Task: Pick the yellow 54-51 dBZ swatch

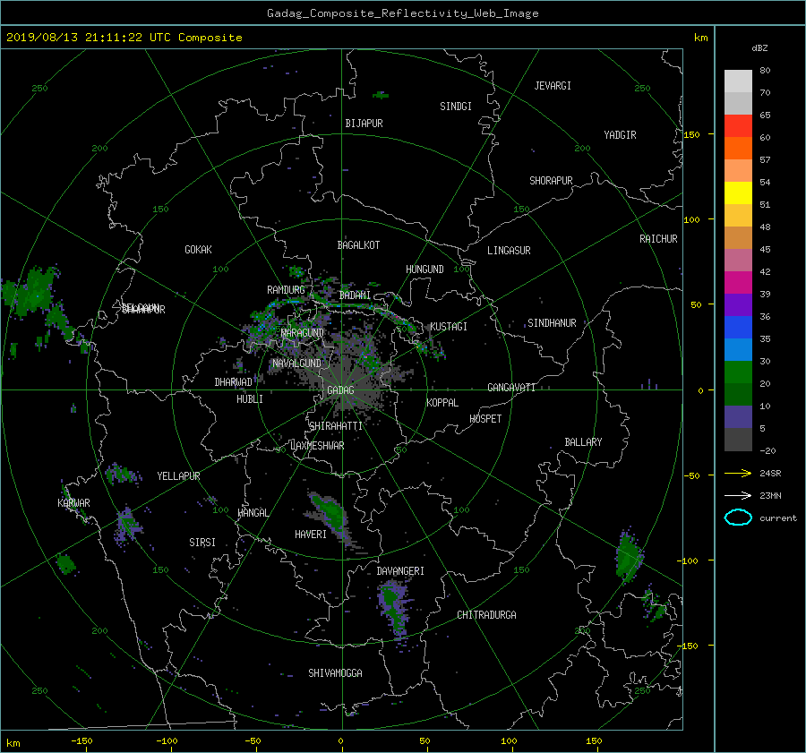Action: point(738,193)
